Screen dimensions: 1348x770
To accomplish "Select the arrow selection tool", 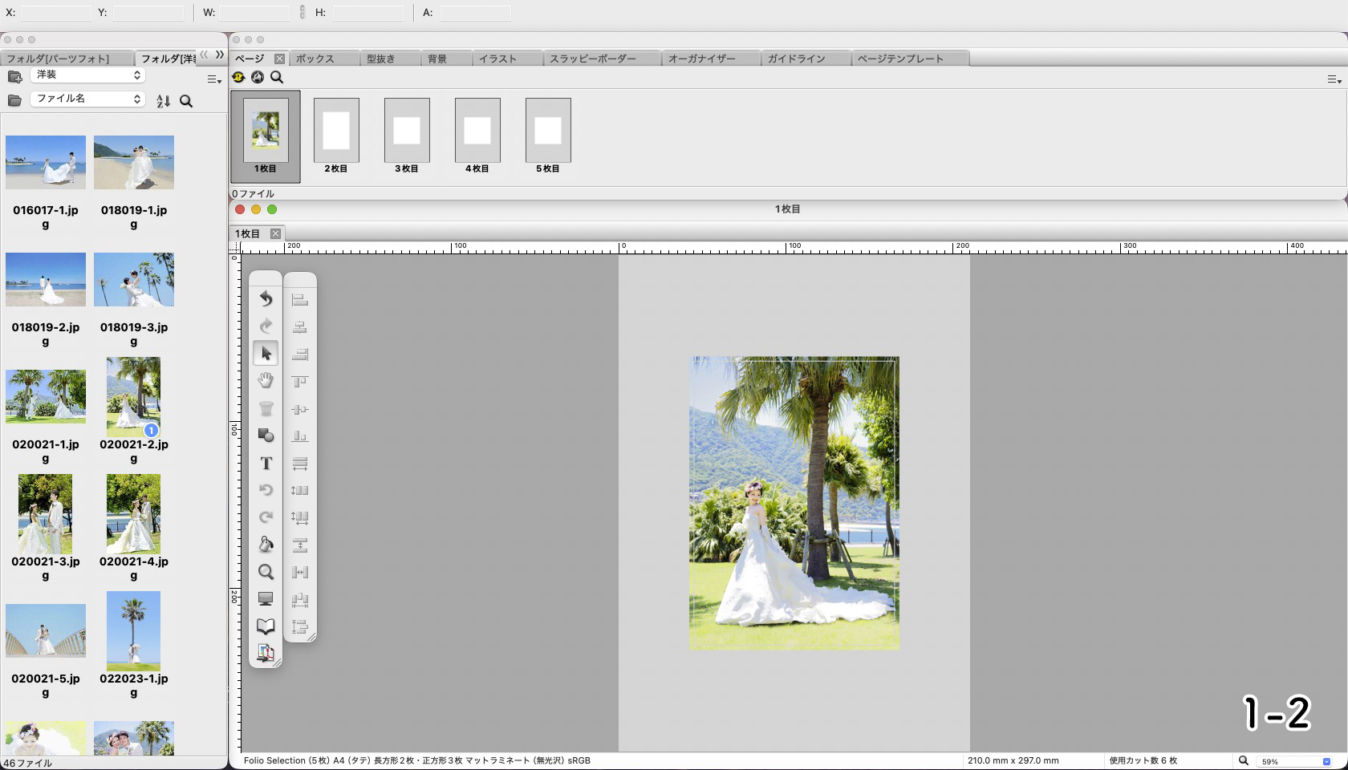I will pos(266,354).
